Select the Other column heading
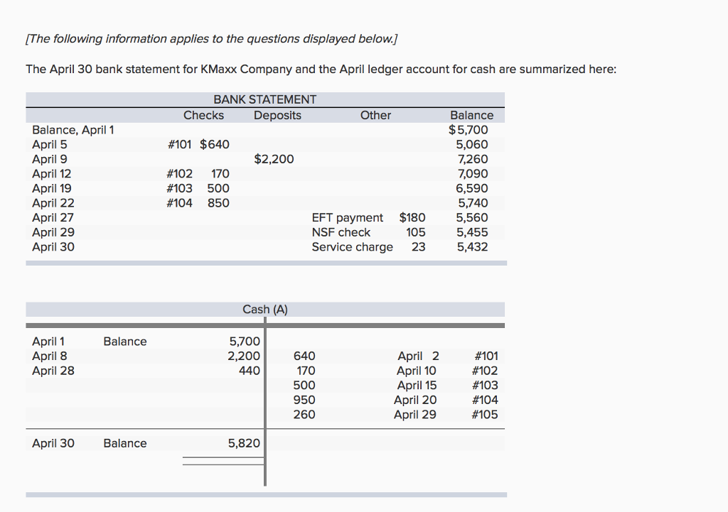The width and height of the screenshot is (728, 512). coord(375,115)
